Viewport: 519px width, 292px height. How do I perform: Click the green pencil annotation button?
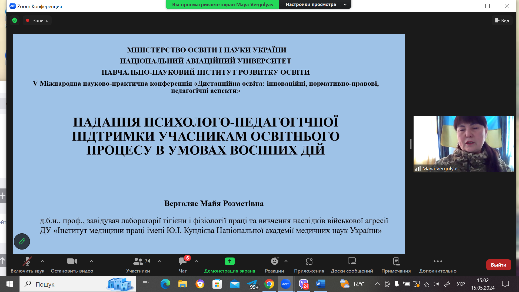tap(22, 241)
